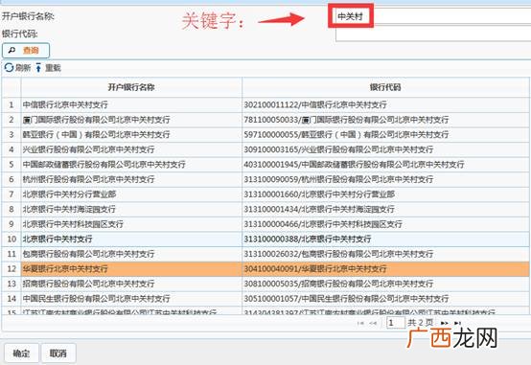Click code cell starting 313100000388
The image size is (531, 365).
(x=385, y=240)
